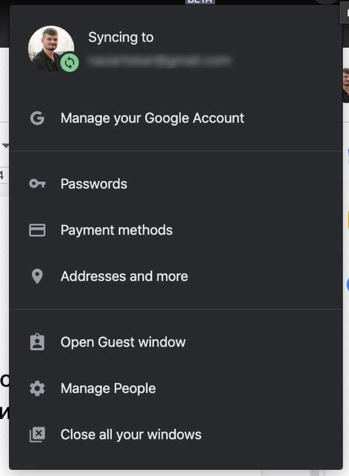Open Addresses and more

pyautogui.click(x=124, y=276)
